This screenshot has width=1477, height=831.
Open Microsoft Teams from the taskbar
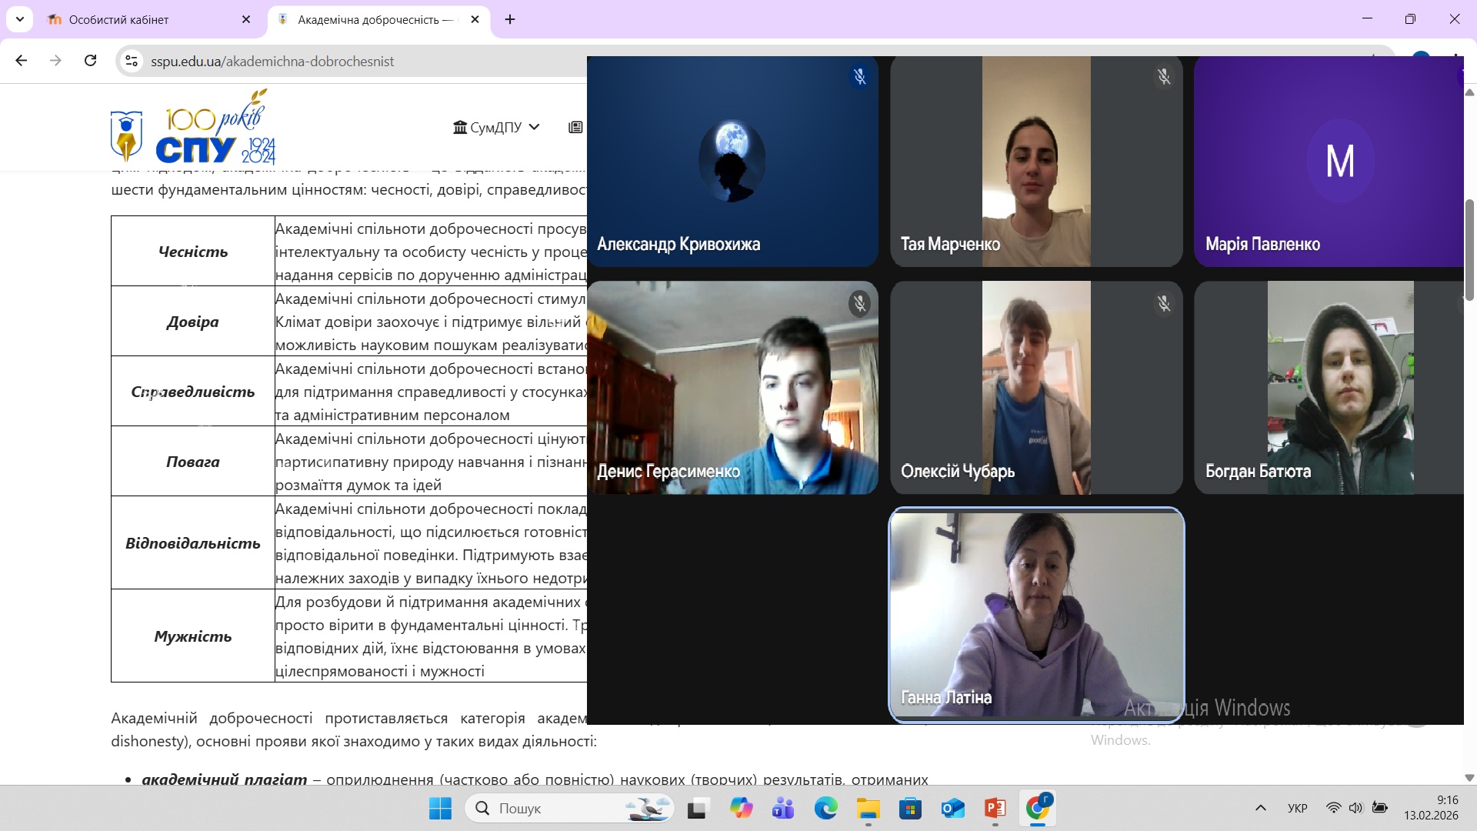783,808
